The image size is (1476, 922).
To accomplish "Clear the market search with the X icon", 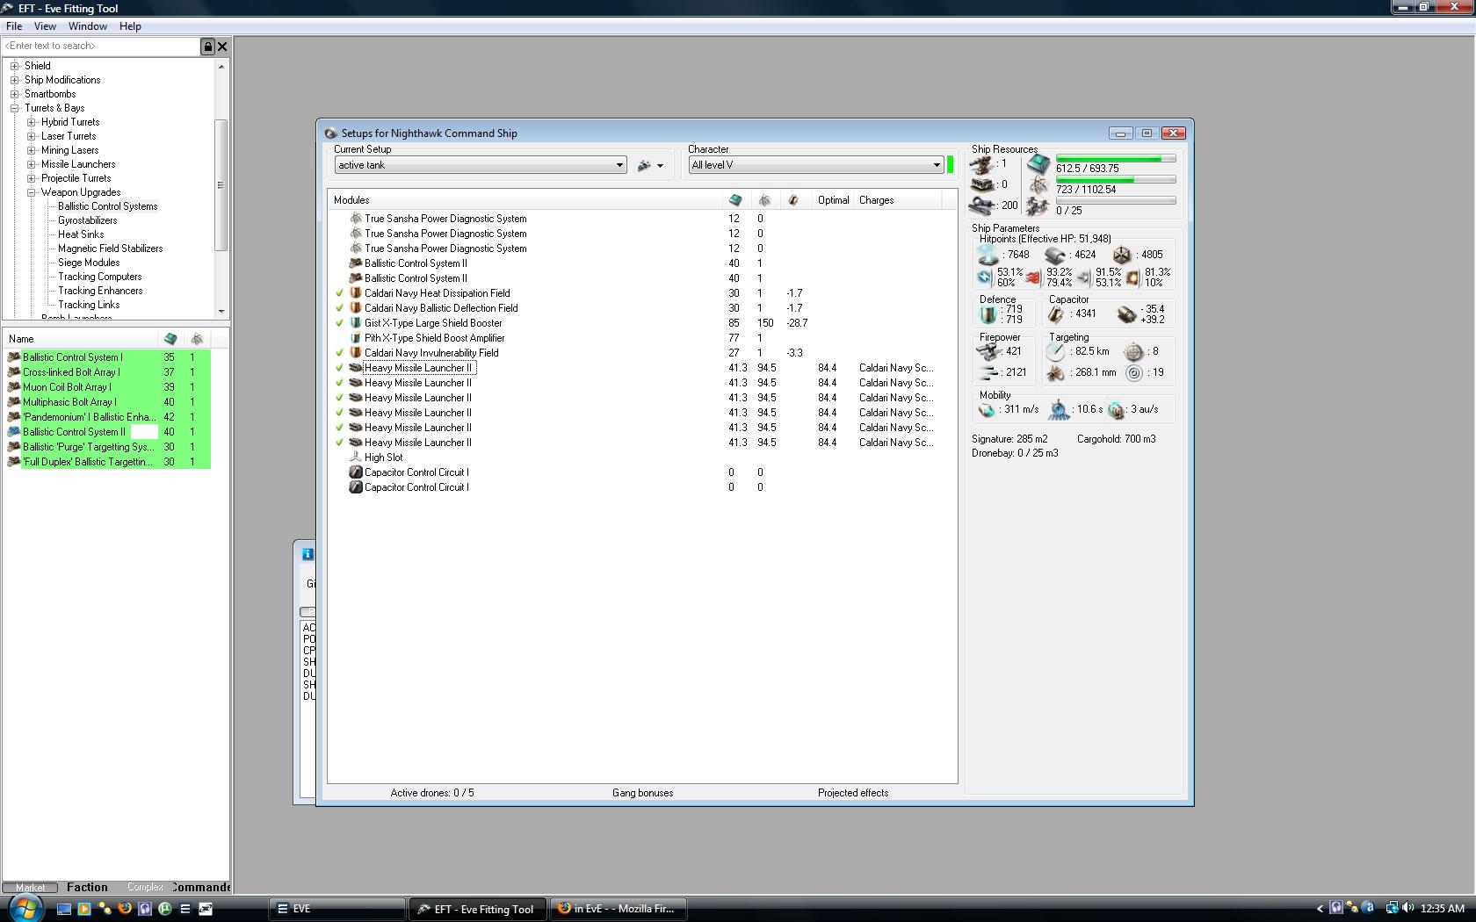I will [x=222, y=47].
